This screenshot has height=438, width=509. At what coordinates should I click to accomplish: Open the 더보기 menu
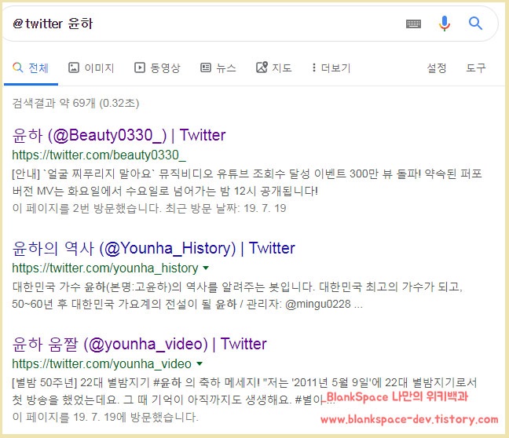331,68
